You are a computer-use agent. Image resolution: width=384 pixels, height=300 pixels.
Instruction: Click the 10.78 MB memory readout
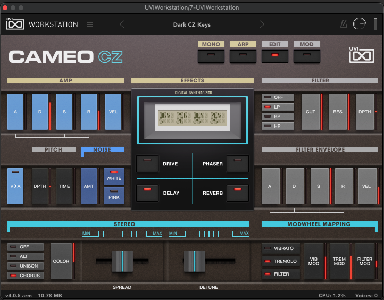click(x=50, y=296)
